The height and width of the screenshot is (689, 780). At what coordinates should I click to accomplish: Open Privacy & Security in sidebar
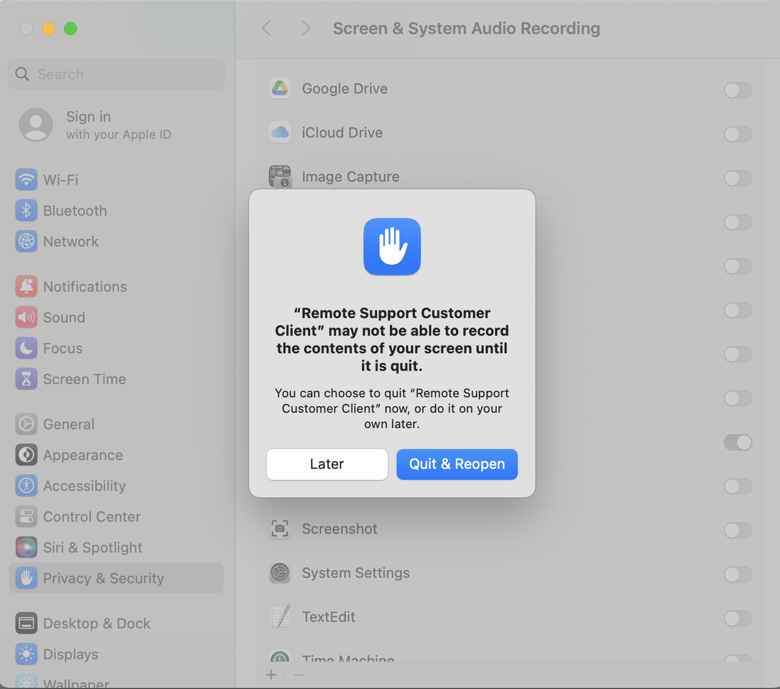point(103,578)
